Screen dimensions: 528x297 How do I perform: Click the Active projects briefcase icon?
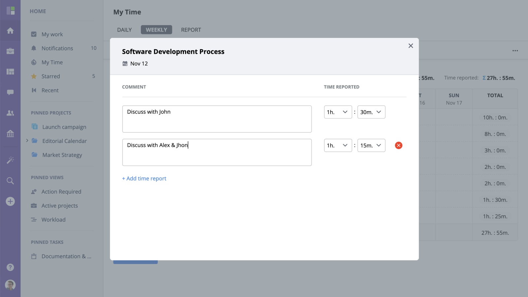tap(34, 206)
